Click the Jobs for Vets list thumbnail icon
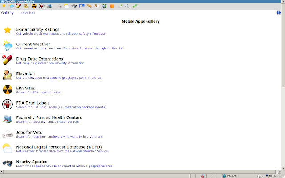Screen dimensions: 285x178 (8, 134)
